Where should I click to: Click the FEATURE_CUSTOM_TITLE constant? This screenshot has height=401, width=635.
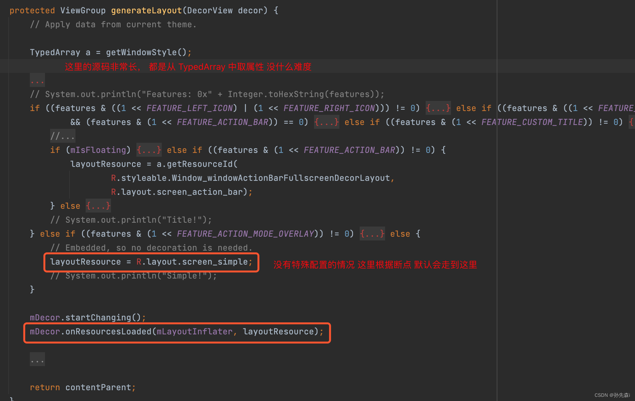click(x=532, y=122)
